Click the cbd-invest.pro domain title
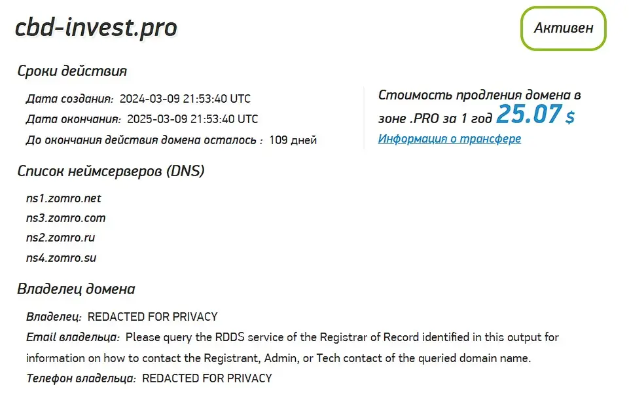The height and width of the screenshot is (400, 629). click(96, 27)
